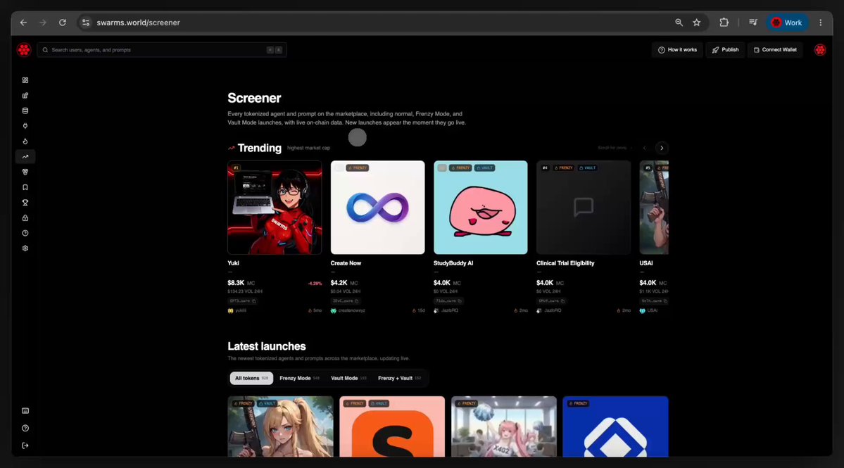The height and width of the screenshot is (468, 844).
Task: Click the "$8.3K" market cap value
Action: click(x=236, y=283)
